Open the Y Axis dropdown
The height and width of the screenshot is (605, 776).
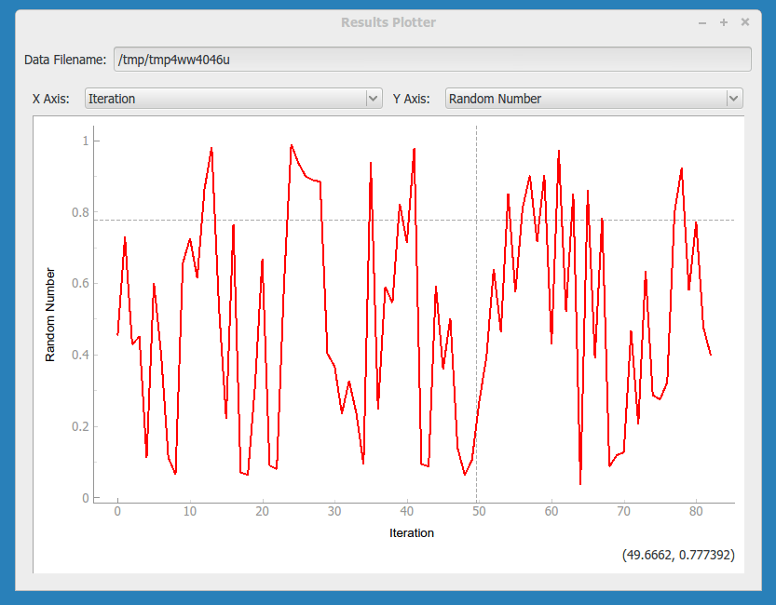click(x=593, y=98)
